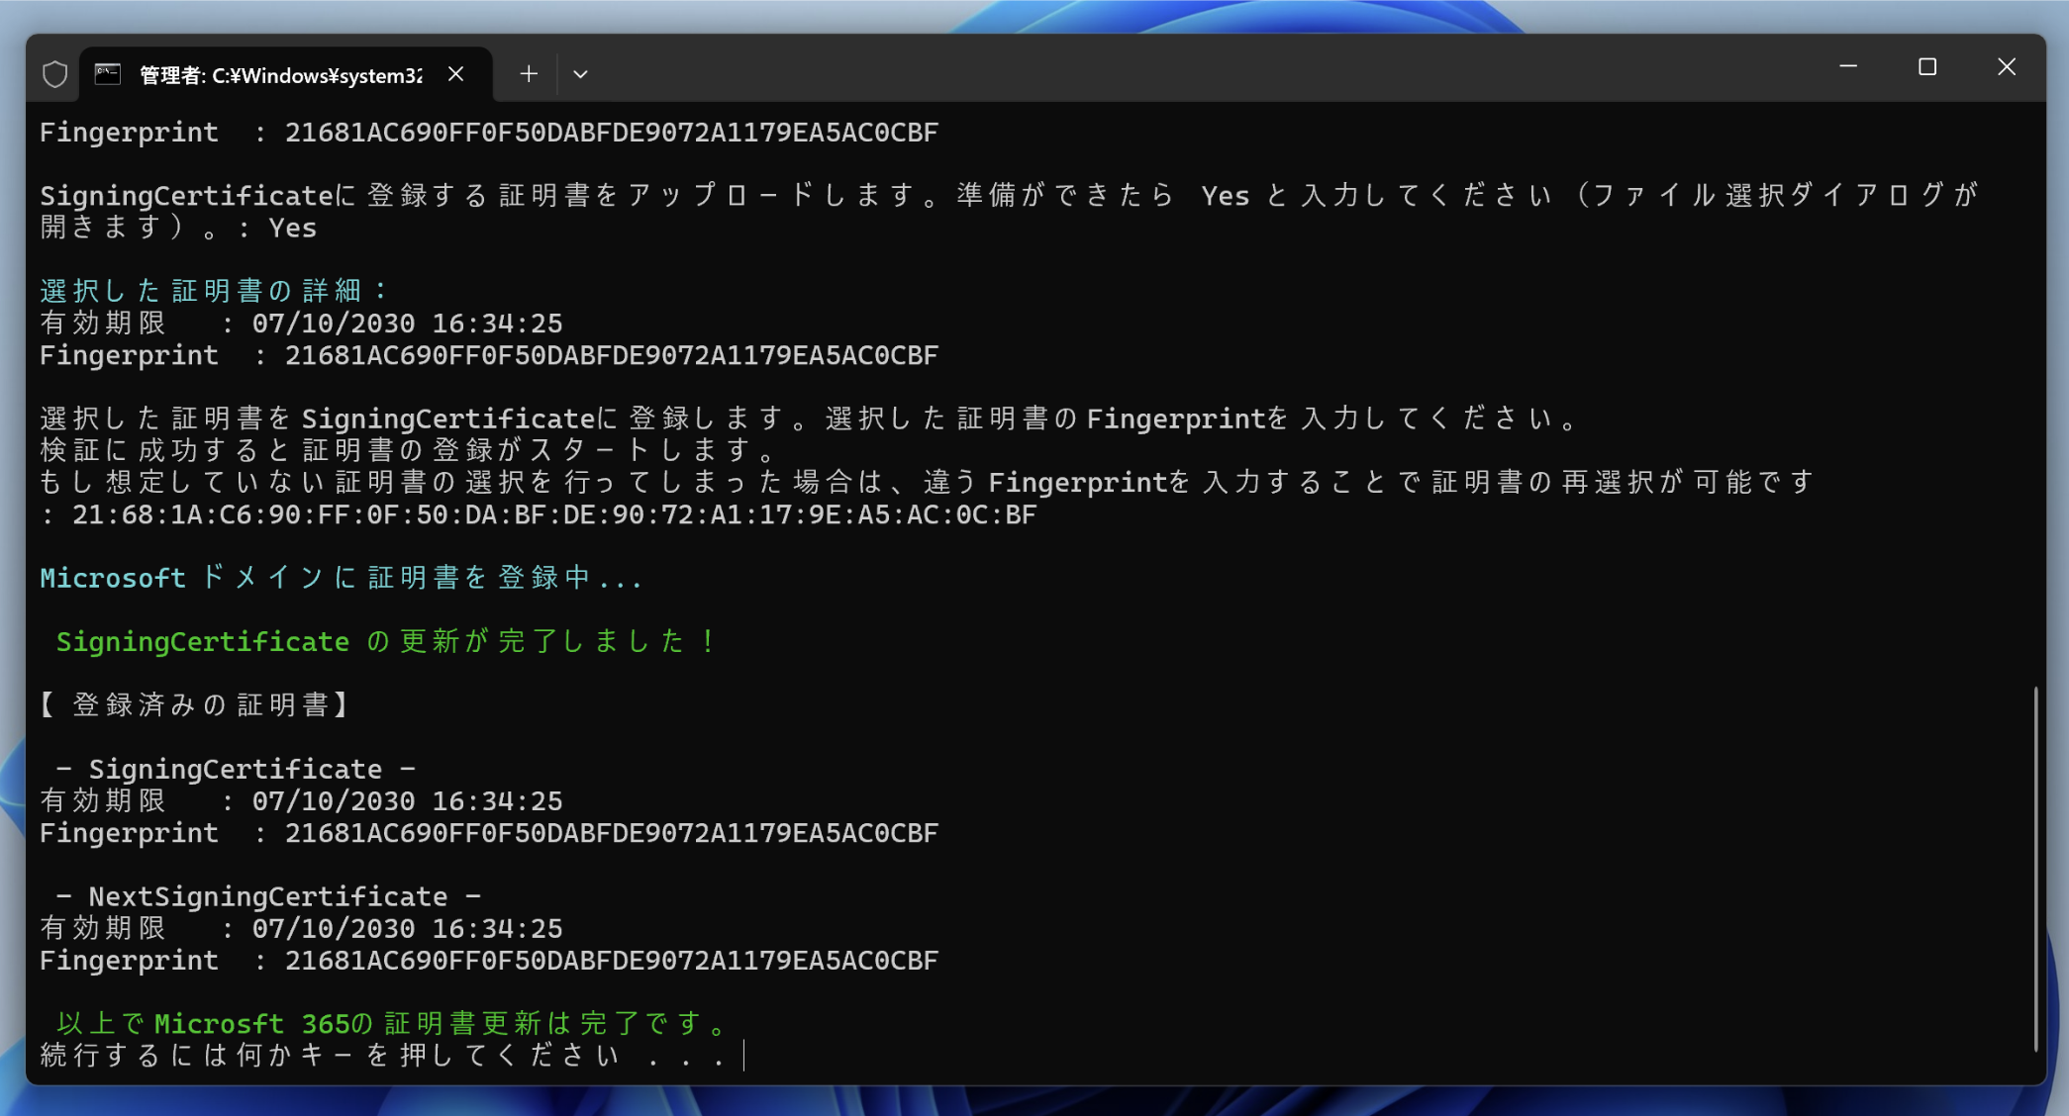Click the - SigningCertificate - section label
The image size is (2069, 1116).
tap(236, 769)
